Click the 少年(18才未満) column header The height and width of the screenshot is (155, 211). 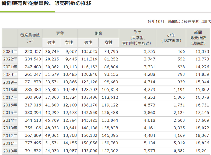pyautogui.click(x=171, y=38)
